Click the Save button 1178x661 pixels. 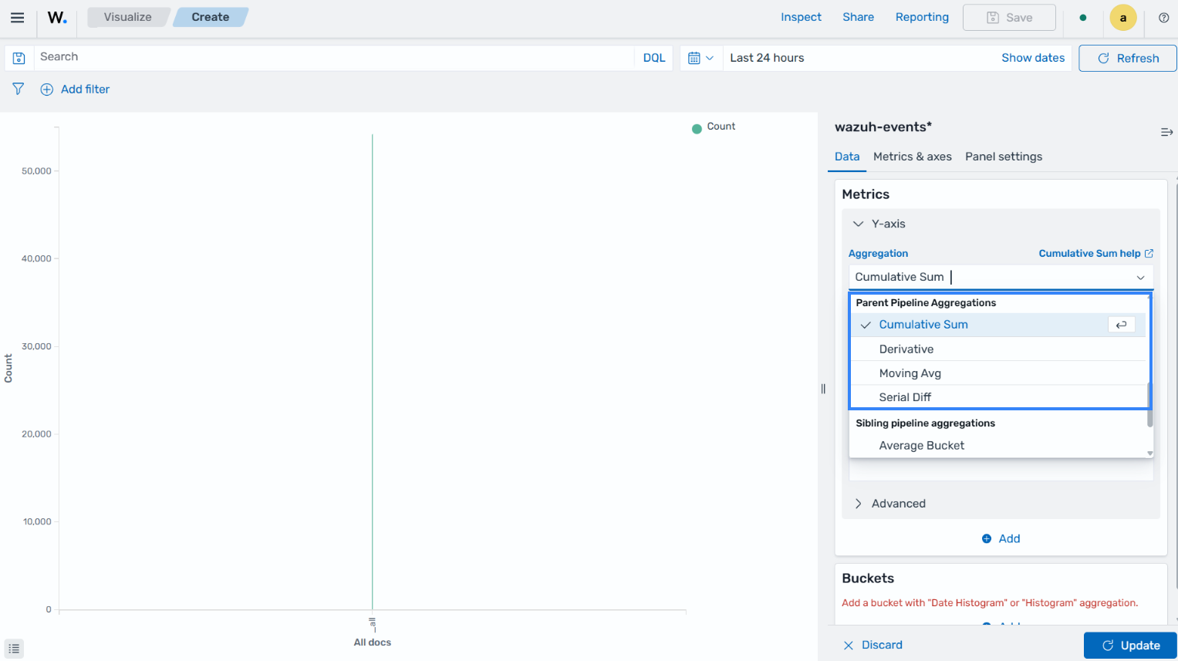point(1009,18)
